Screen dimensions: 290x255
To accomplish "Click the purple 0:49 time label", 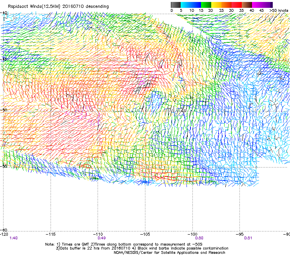I will click(x=101, y=238).
